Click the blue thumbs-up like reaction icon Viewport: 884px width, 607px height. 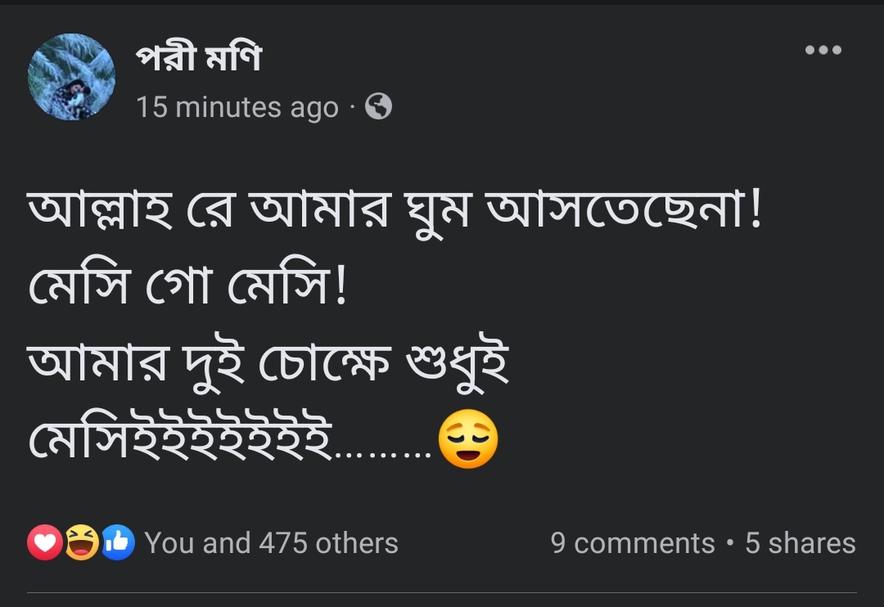118,542
